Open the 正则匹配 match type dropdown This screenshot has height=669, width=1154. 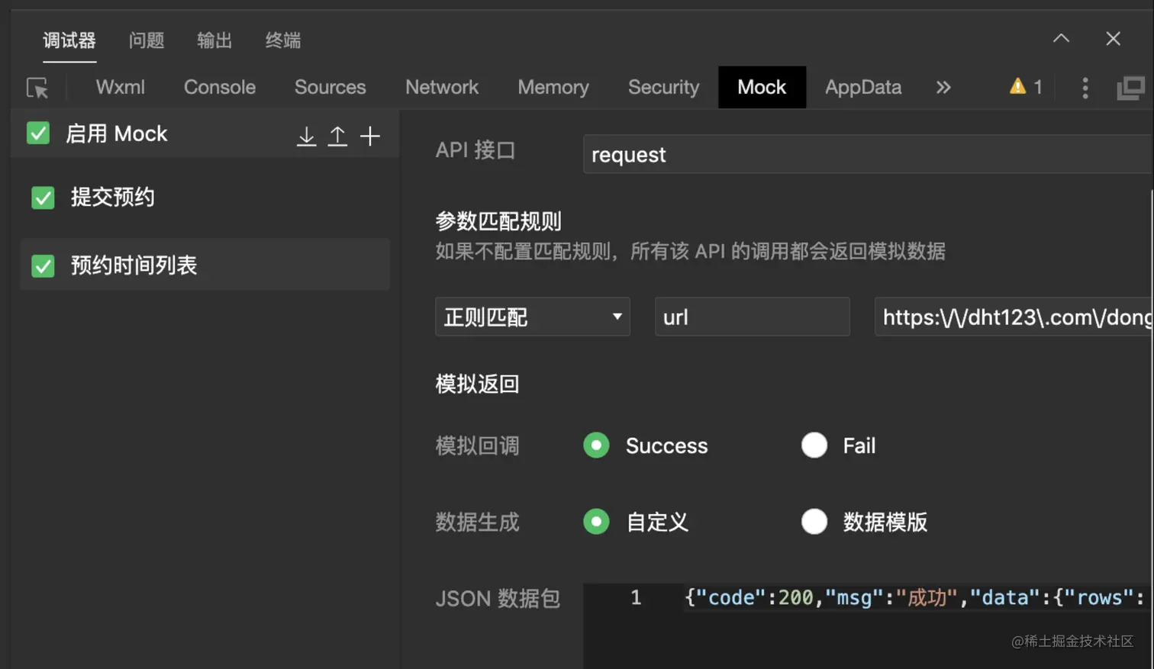[x=532, y=317]
